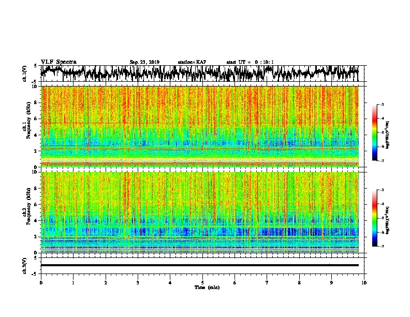
Task: Click time axis tick label "4"
Action: 170,283
